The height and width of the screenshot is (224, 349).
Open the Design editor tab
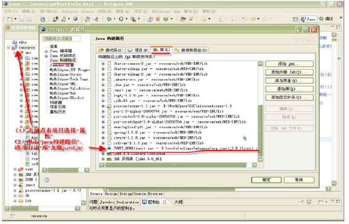111,194
